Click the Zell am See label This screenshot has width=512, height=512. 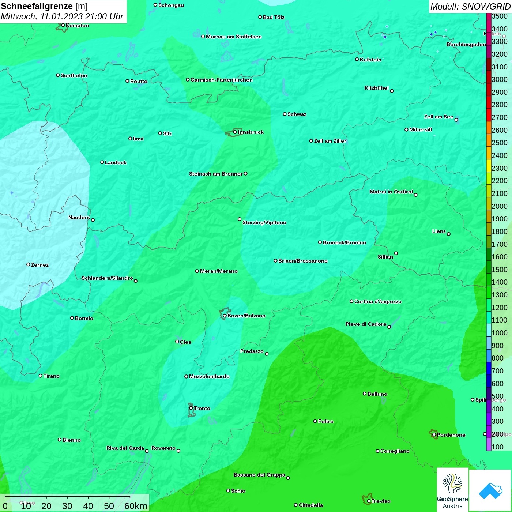point(439,117)
